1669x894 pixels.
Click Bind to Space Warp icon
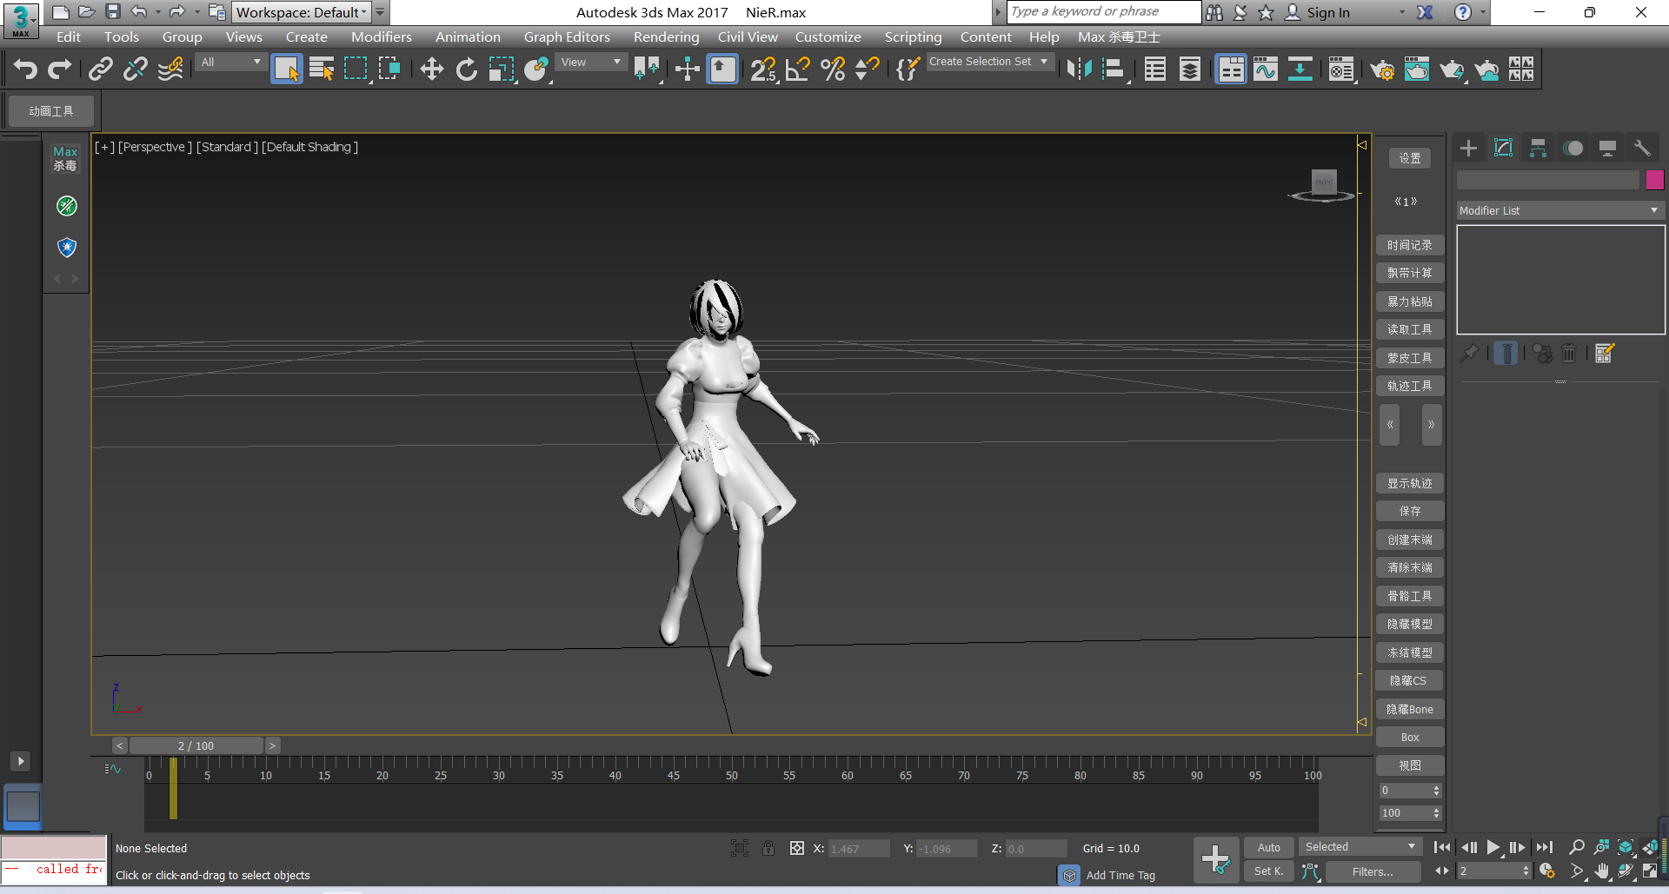171,69
